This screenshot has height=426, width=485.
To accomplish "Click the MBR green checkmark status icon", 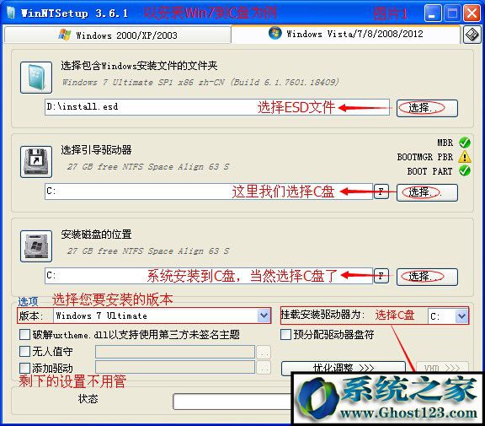I will pos(465,143).
